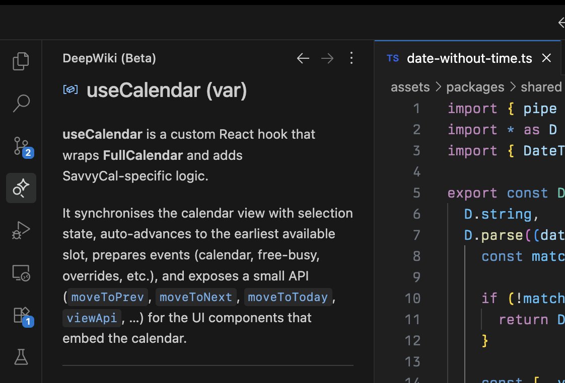565x383 pixels.
Task: Open DeepWiki panel more actions menu
Action: coord(351,58)
